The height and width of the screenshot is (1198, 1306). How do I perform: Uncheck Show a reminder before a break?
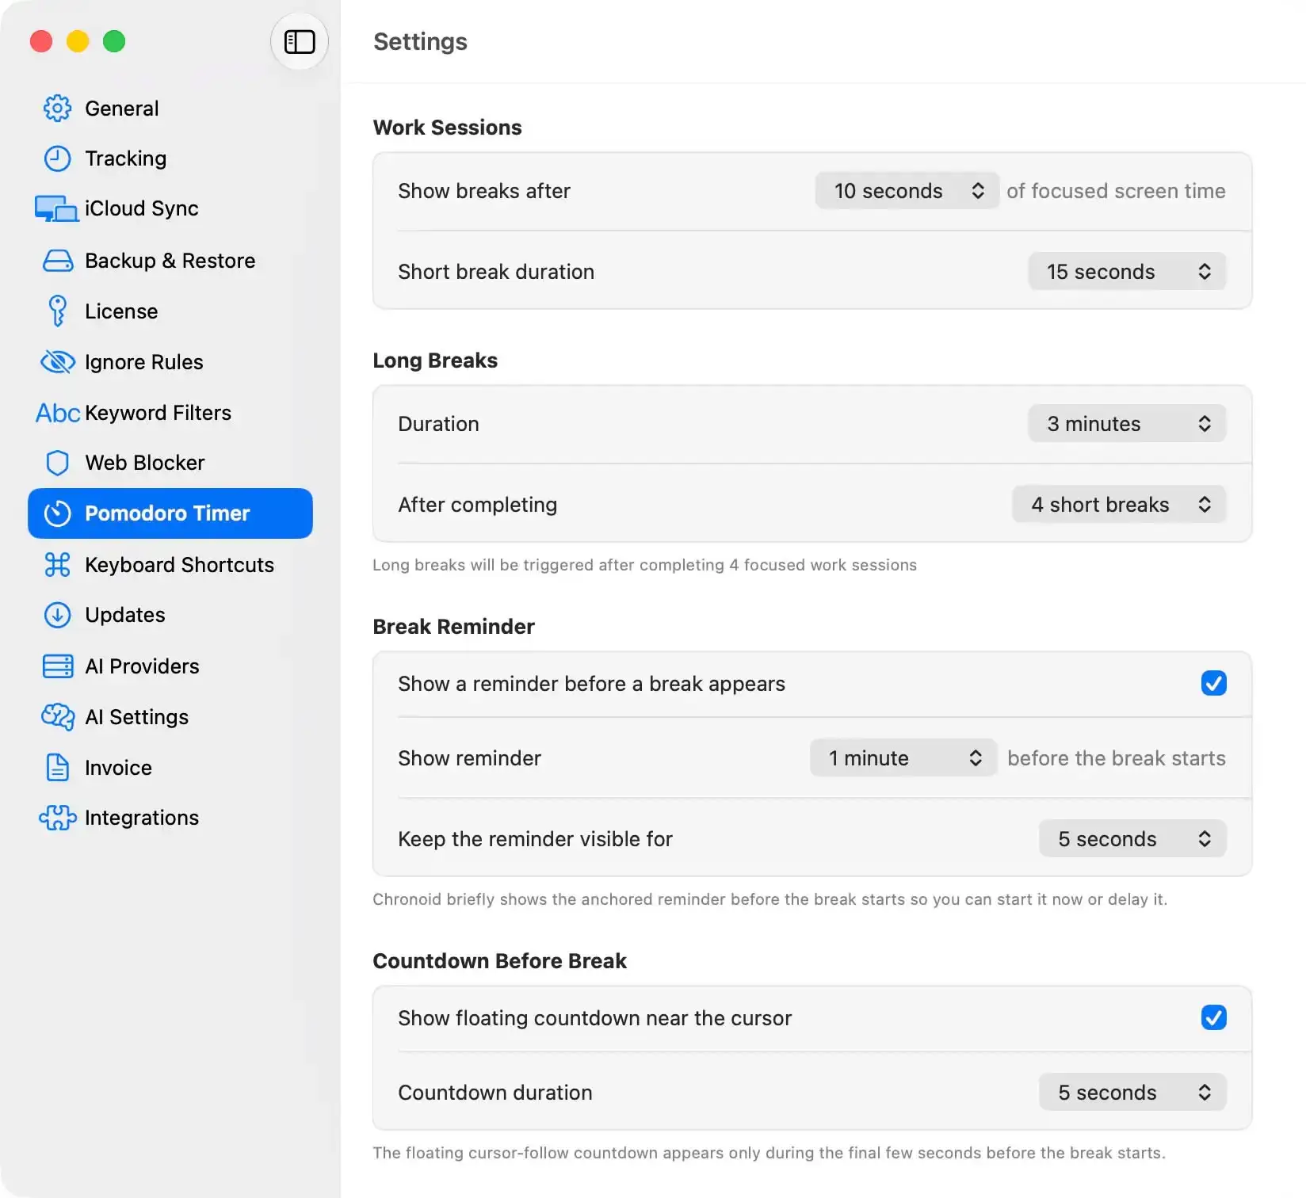point(1213,683)
